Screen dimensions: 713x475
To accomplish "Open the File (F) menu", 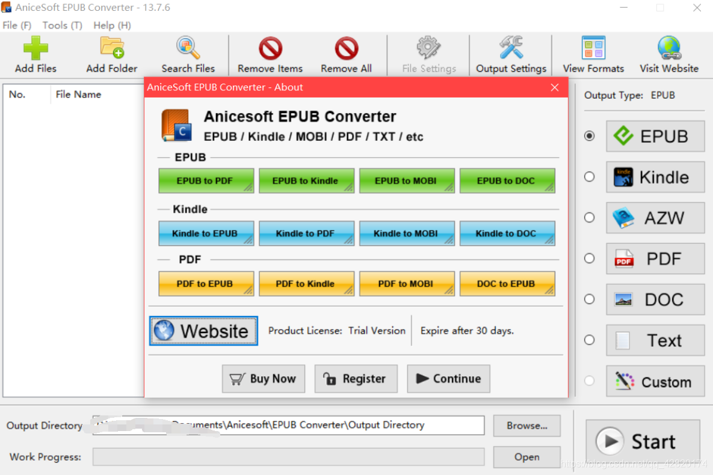I will point(17,25).
